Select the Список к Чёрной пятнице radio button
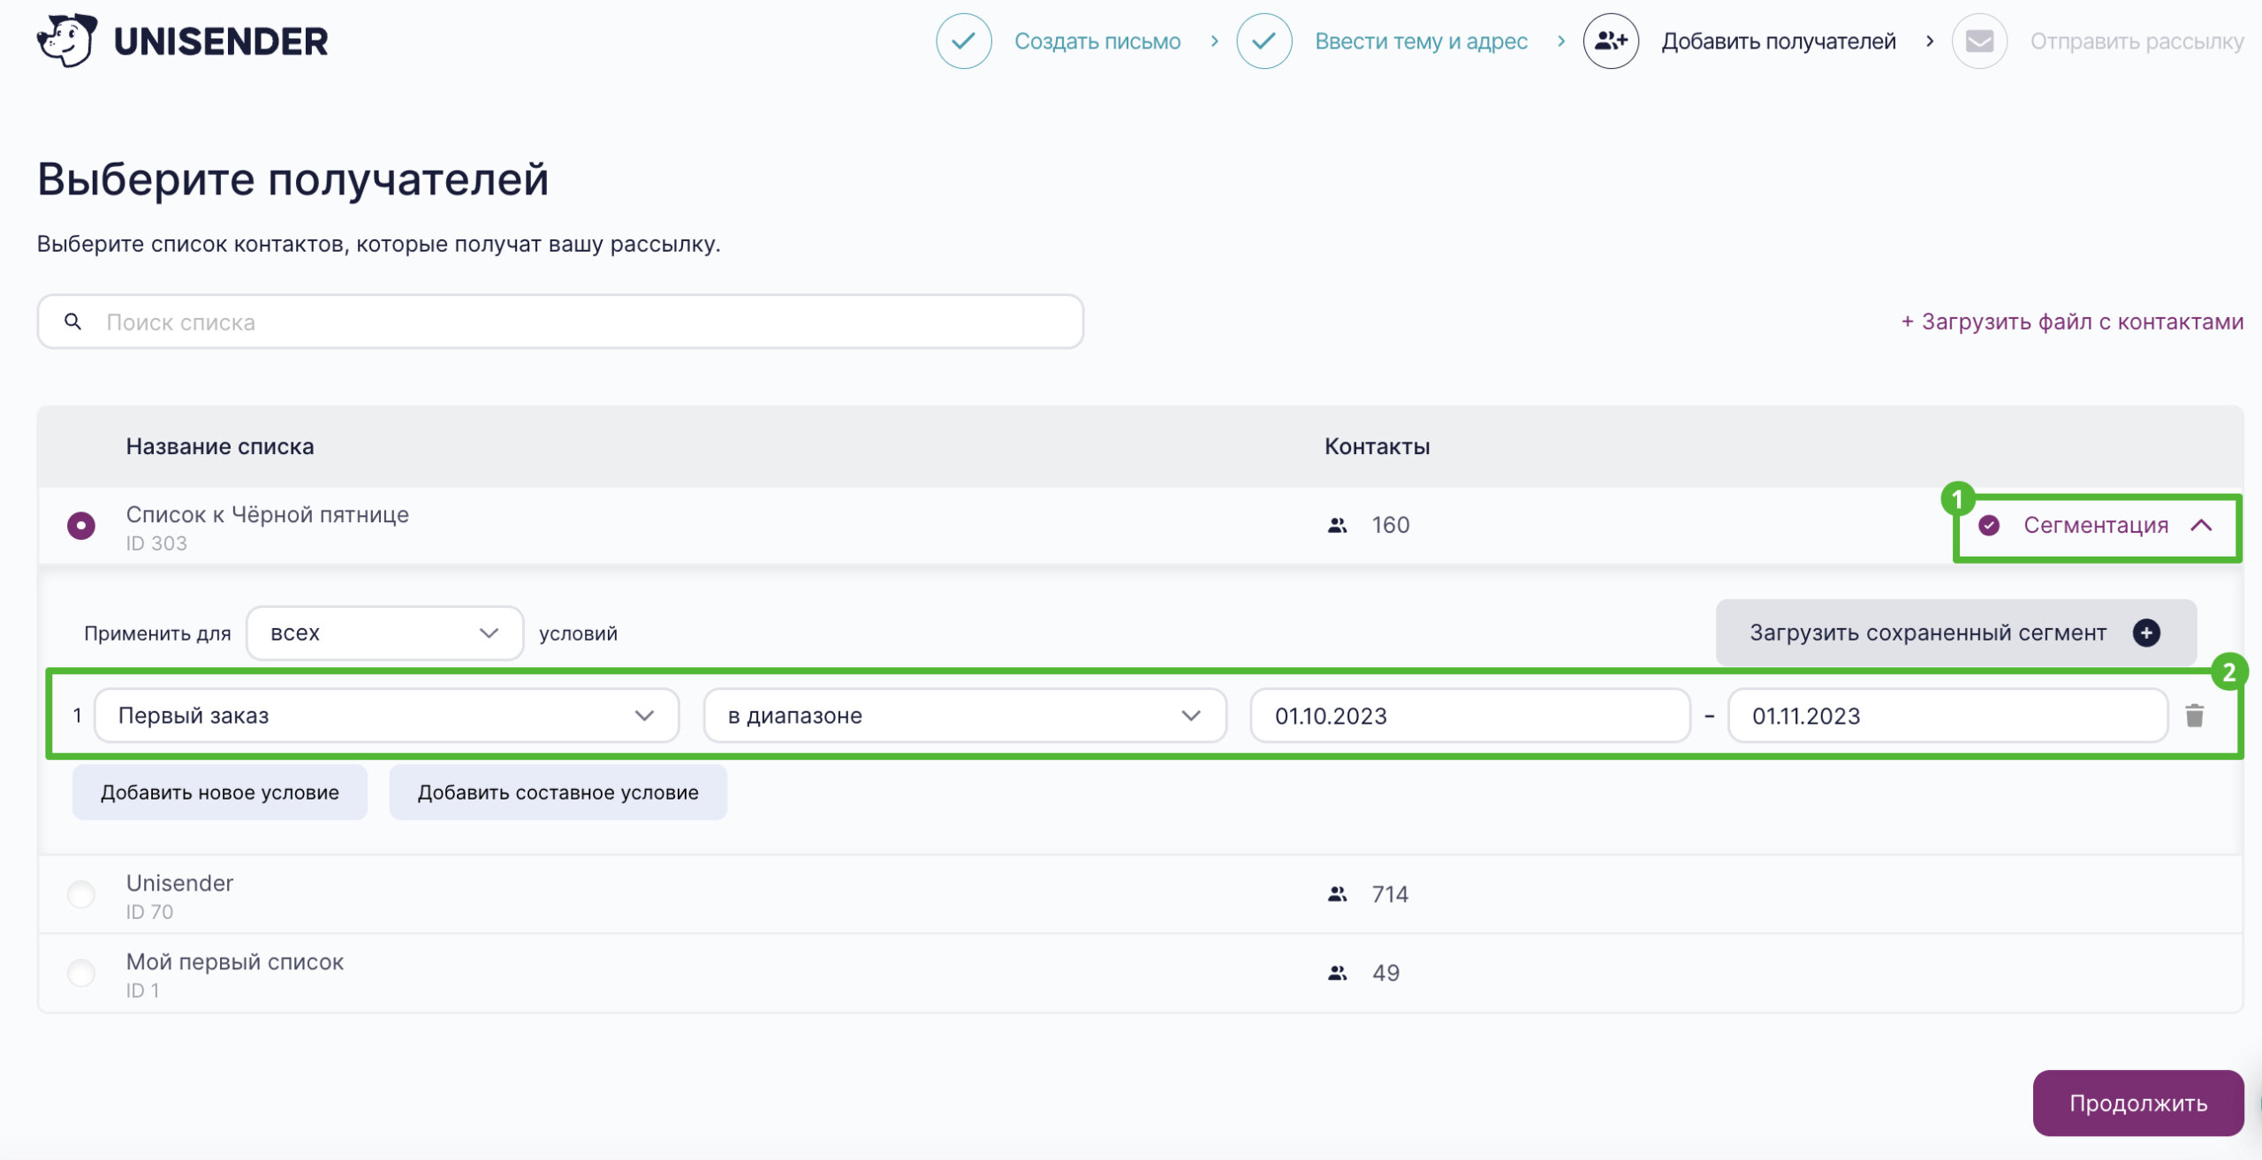Screen dimensions: 2262x1160 click(x=81, y=526)
